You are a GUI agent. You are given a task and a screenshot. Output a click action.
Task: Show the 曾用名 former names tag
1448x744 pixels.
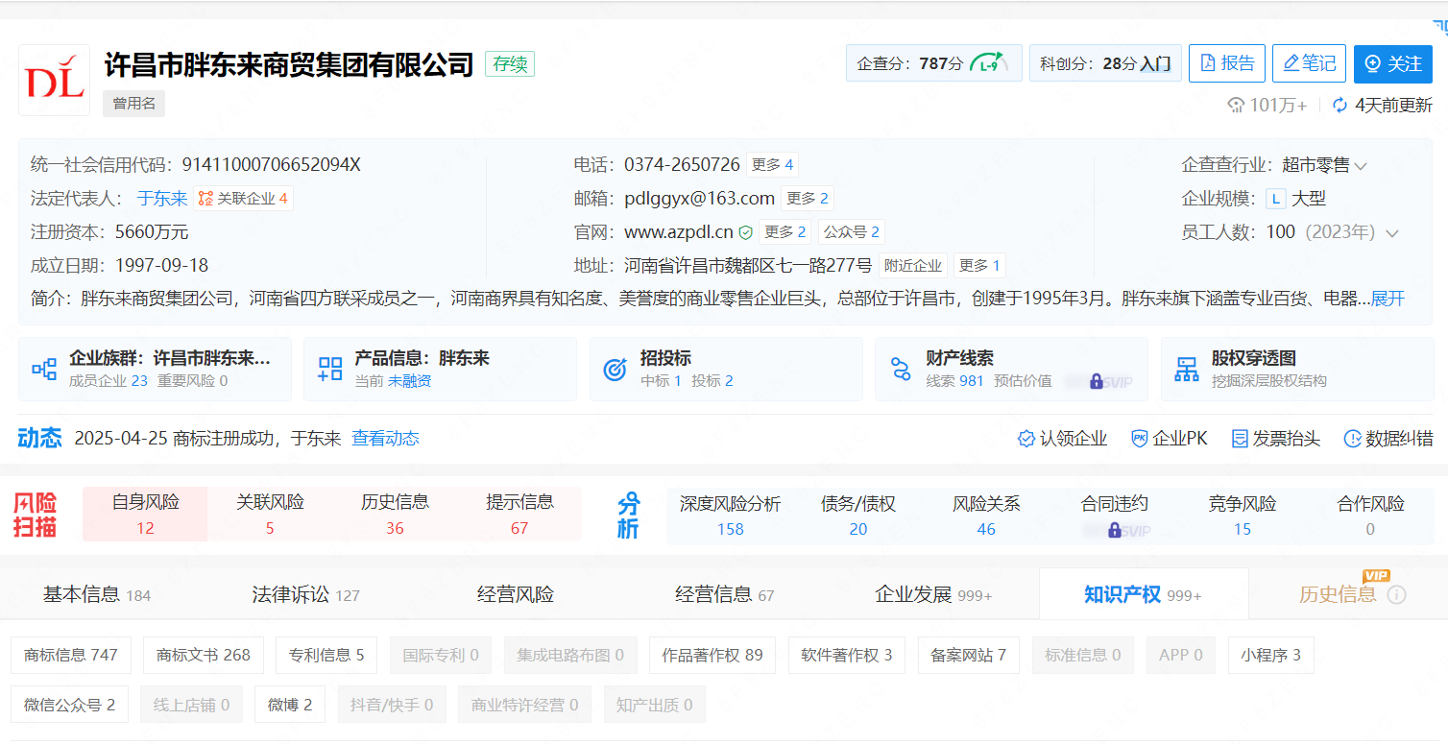133,104
